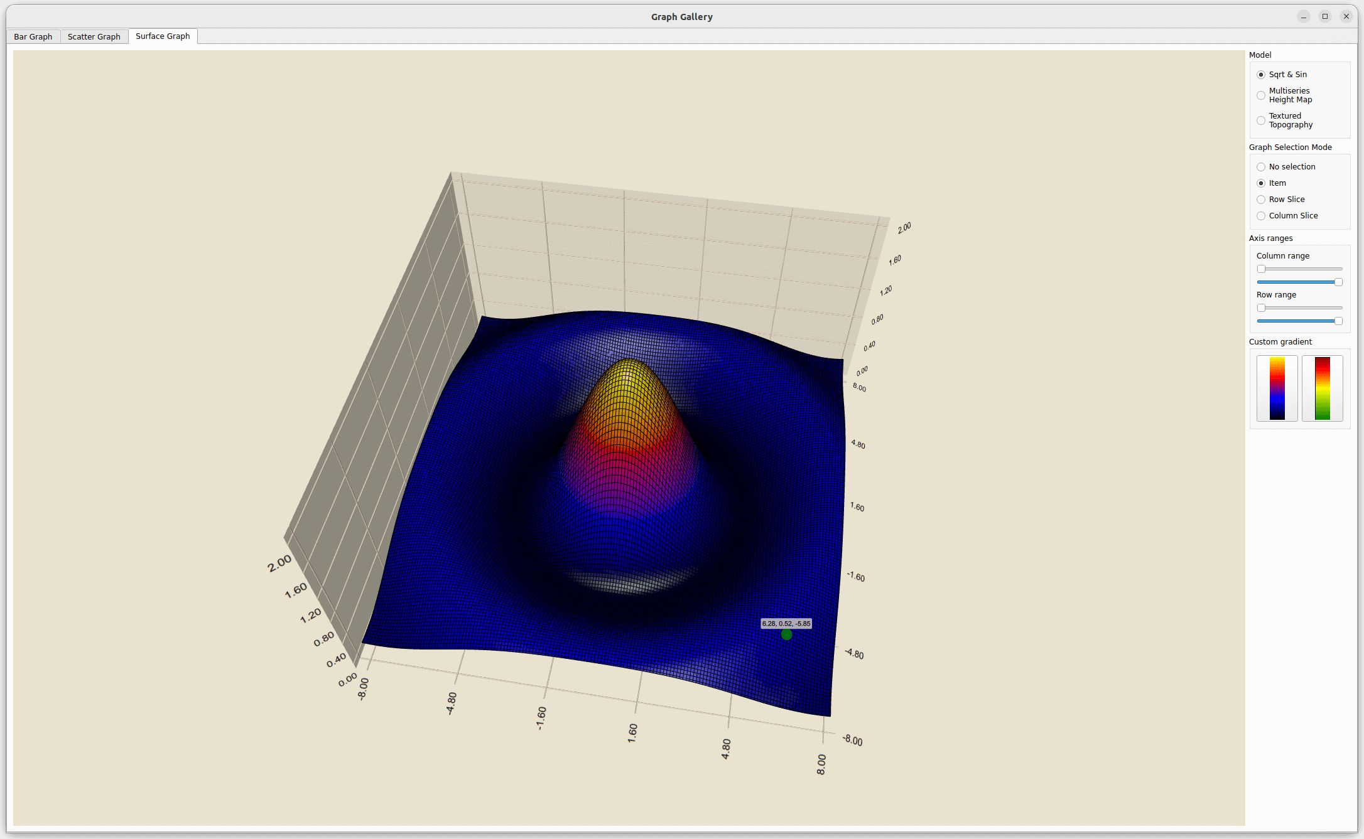Click the green selected point on surface
The image size is (1364, 839).
(x=786, y=634)
